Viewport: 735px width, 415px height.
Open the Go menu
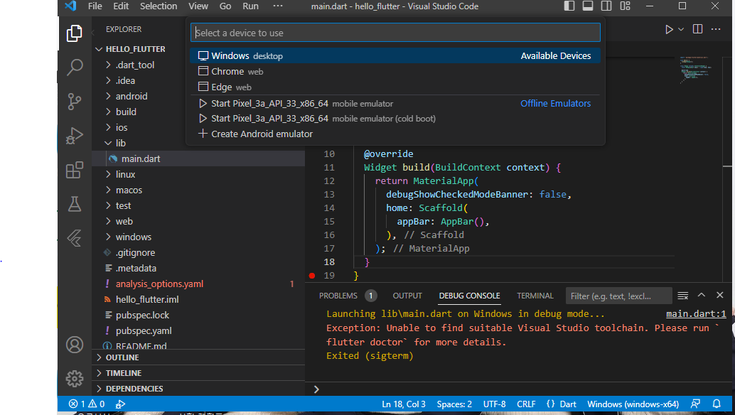[x=225, y=6]
